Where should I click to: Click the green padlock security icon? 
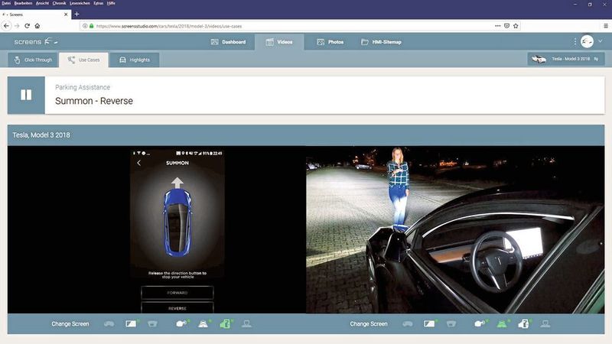point(91,26)
